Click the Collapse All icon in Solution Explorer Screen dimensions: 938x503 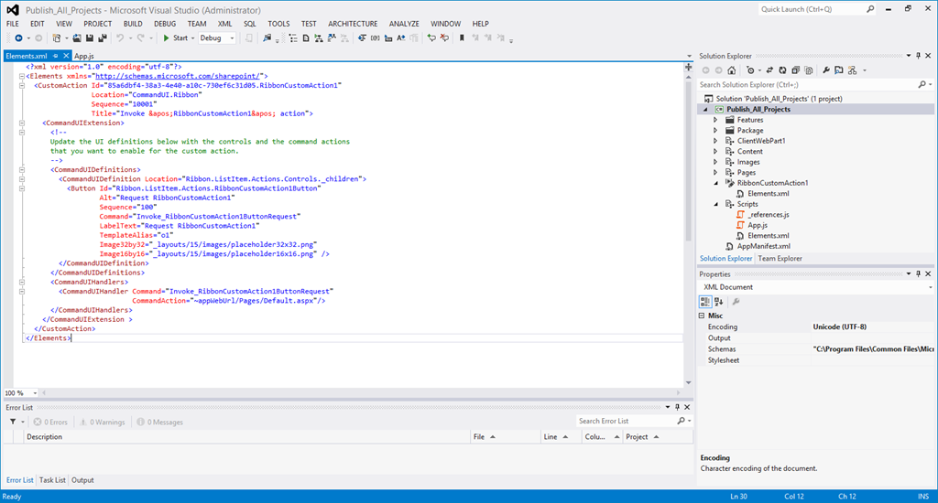(796, 70)
